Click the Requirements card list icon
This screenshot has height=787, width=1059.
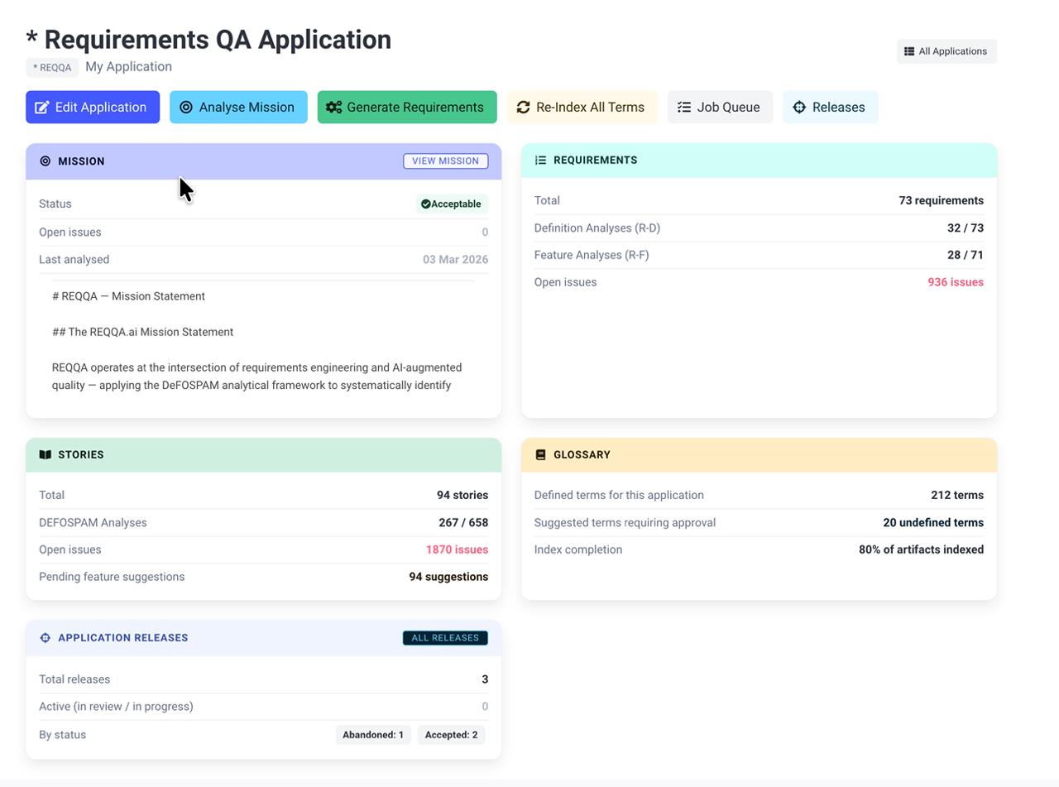point(541,161)
